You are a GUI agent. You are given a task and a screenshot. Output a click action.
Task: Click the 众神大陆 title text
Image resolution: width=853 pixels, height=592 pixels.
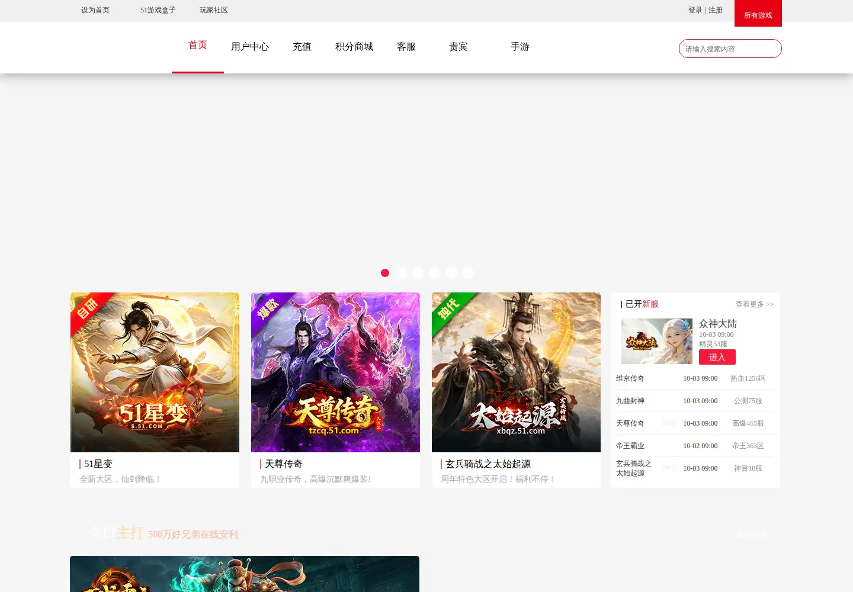point(718,324)
